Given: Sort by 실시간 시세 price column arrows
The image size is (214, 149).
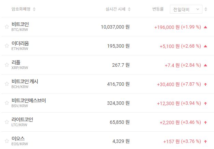Looking at the screenshot, I should (129, 9).
